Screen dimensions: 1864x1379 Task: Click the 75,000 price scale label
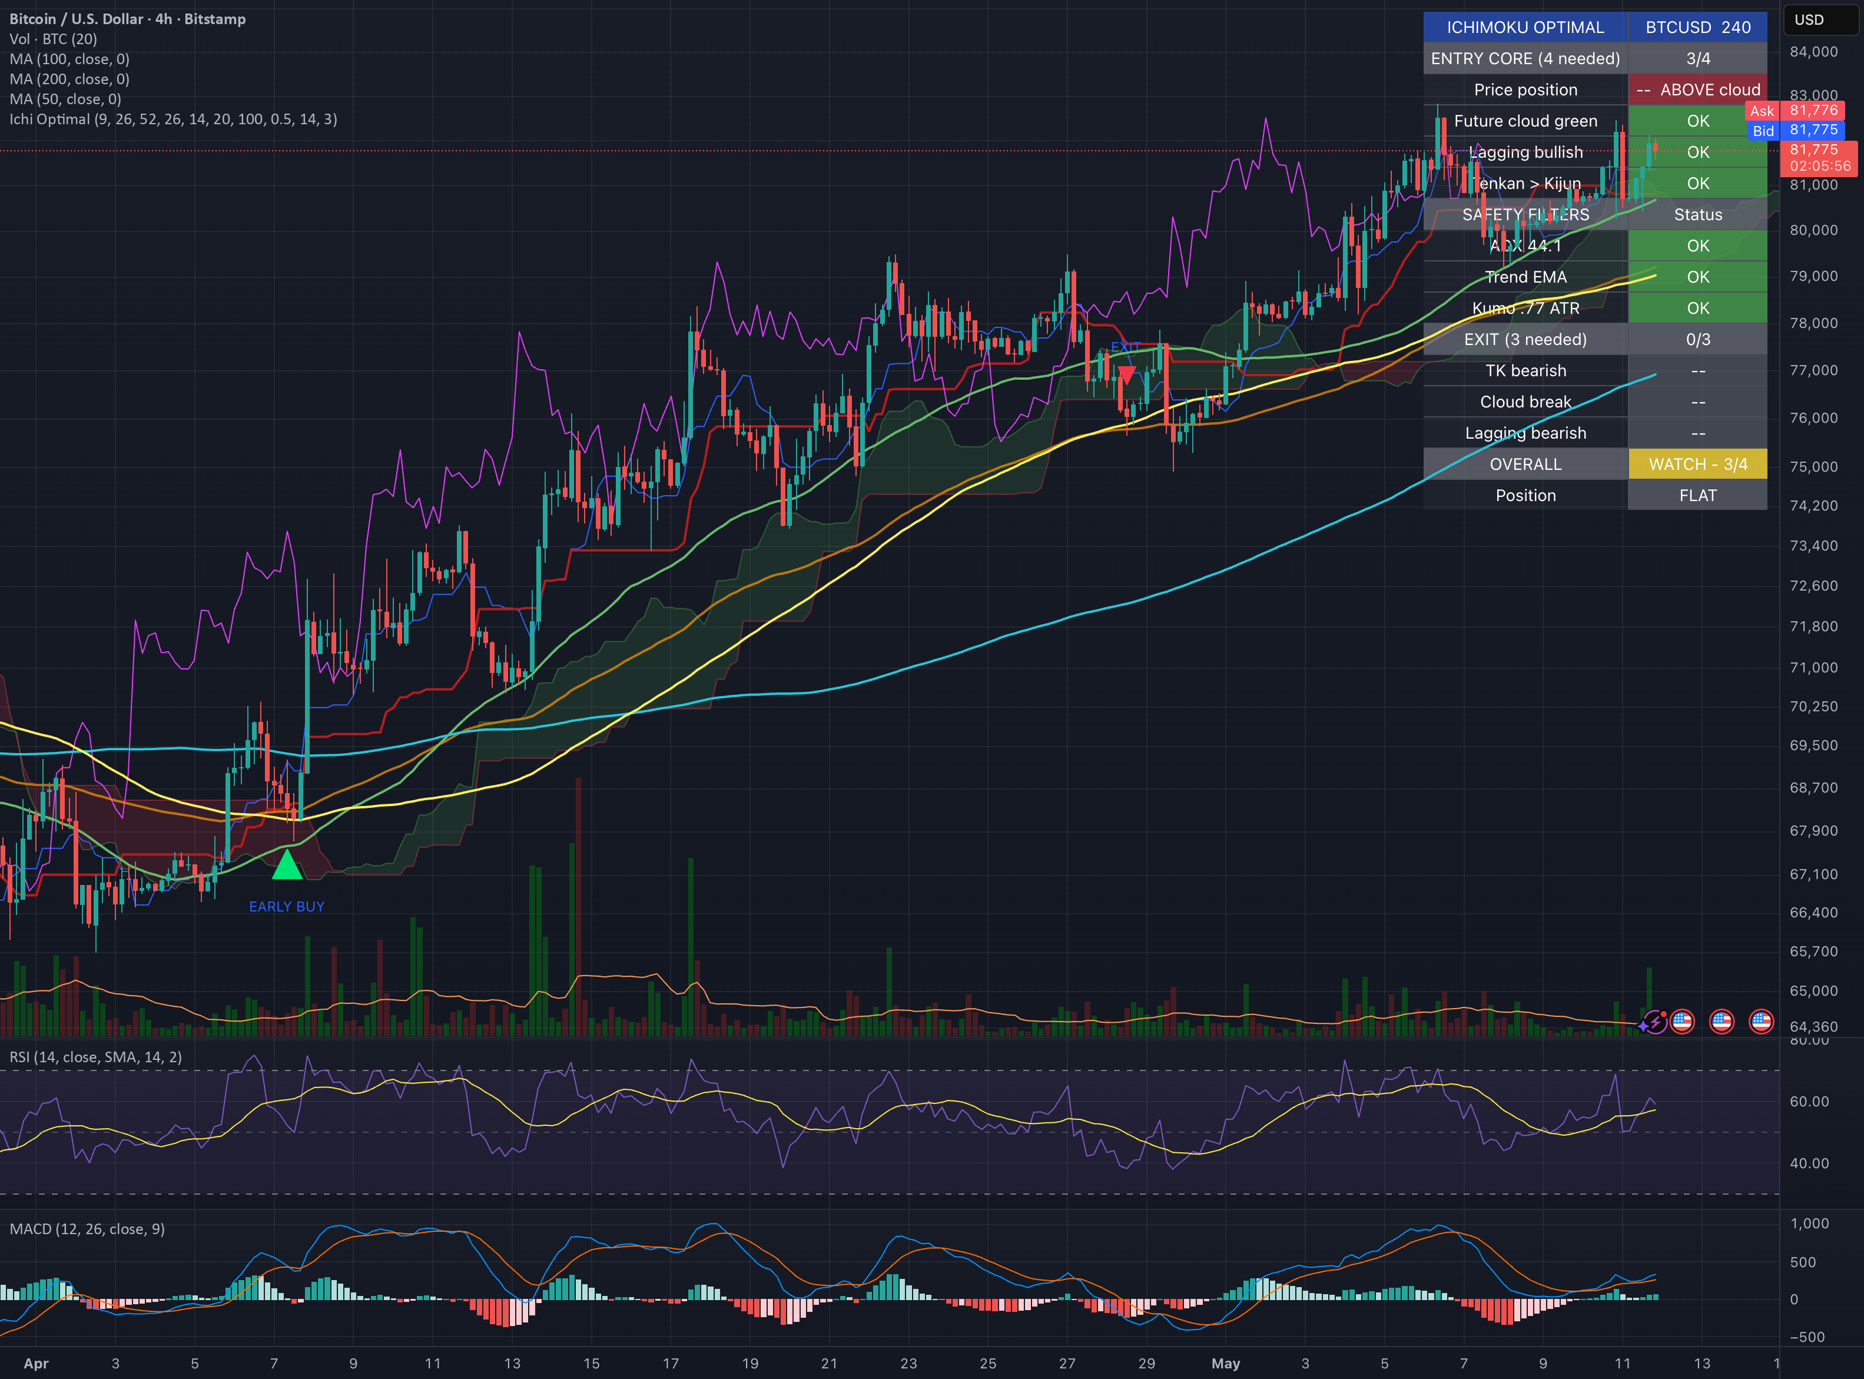click(1813, 466)
